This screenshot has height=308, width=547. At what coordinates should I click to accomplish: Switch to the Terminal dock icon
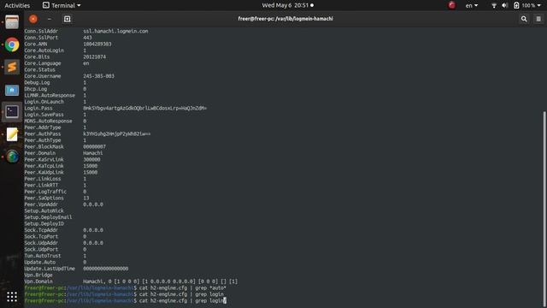click(x=12, y=112)
